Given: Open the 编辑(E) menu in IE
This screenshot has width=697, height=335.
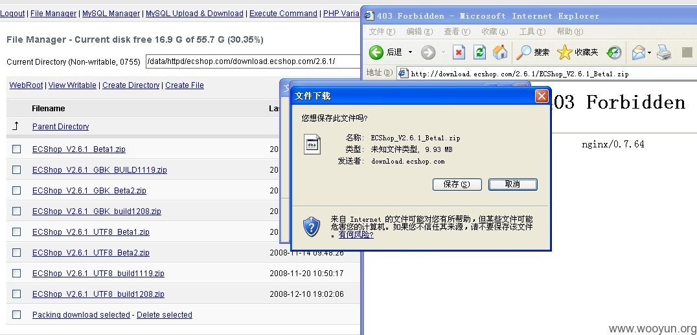Looking at the screenshot, I should (x=419, y=32).
